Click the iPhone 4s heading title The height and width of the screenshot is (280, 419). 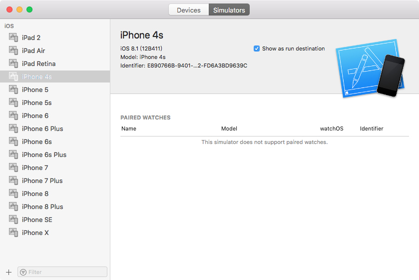point(142,35)
